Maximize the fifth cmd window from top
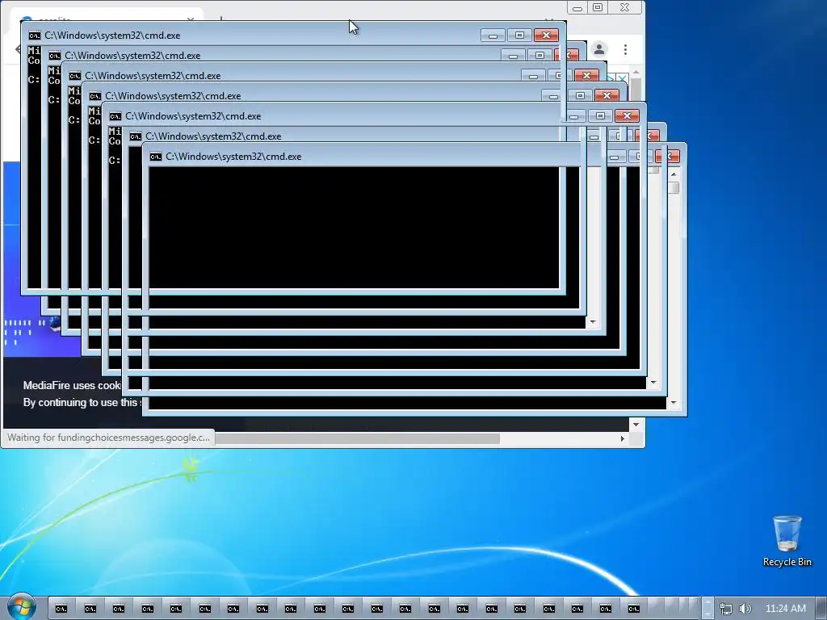This screenshot has height=620, width=827. pos(600,116)
